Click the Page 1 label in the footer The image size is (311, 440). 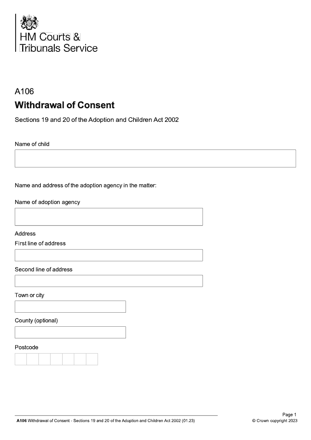click(289, 415)
